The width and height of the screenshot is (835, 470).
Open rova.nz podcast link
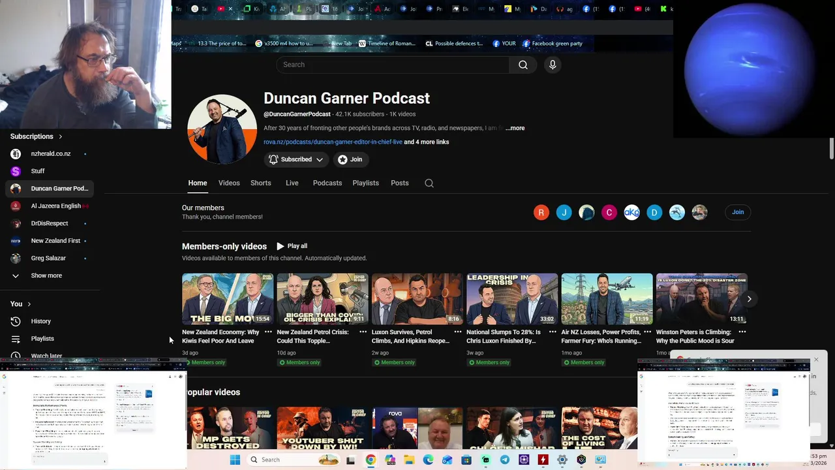click(x=333, y=142)
